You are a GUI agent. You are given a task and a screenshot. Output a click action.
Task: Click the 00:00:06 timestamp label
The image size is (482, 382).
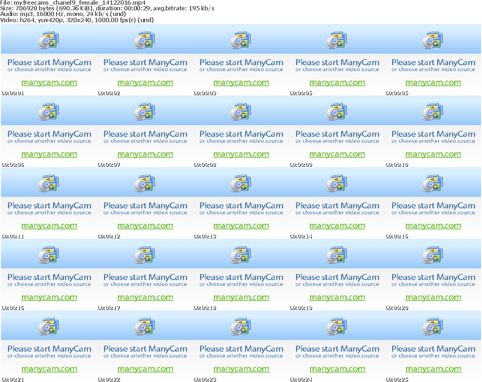[x=13, y=165]
